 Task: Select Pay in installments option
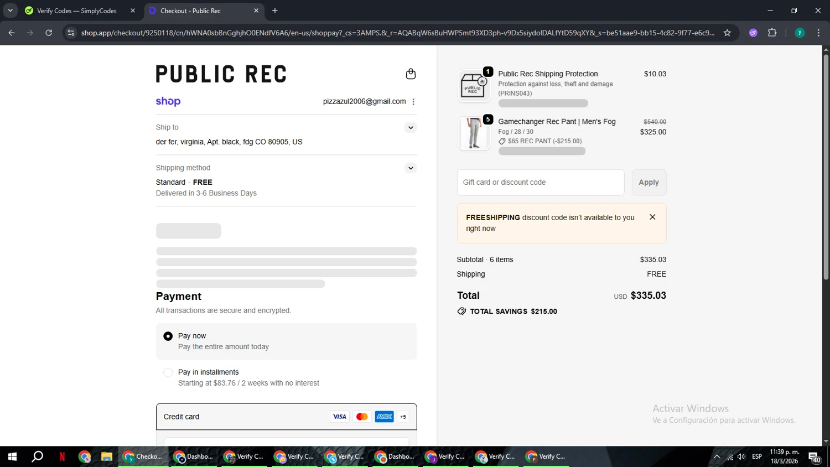(168, 373)
